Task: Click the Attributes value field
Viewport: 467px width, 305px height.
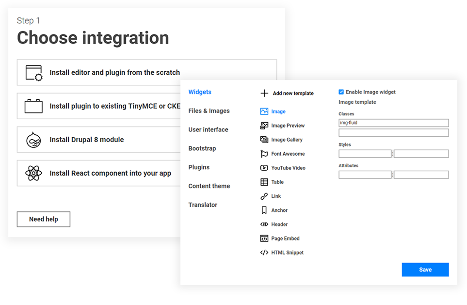Action: coord(421,175)
